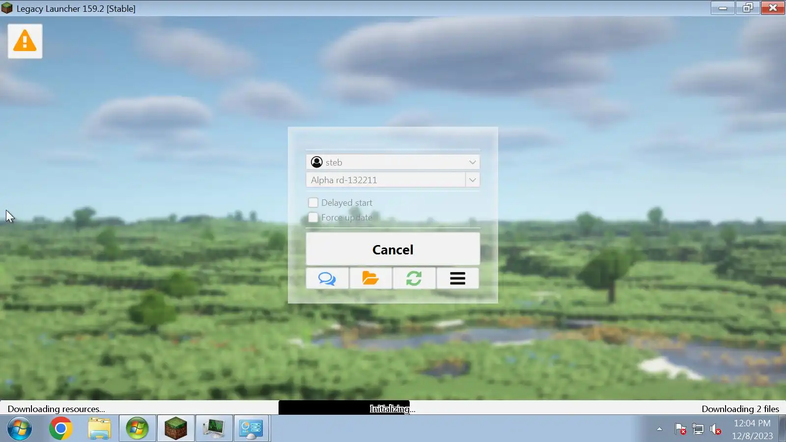Minimize the Legacy Launcher window
Screen dimensions: 786x442
(x=723, y=7)
